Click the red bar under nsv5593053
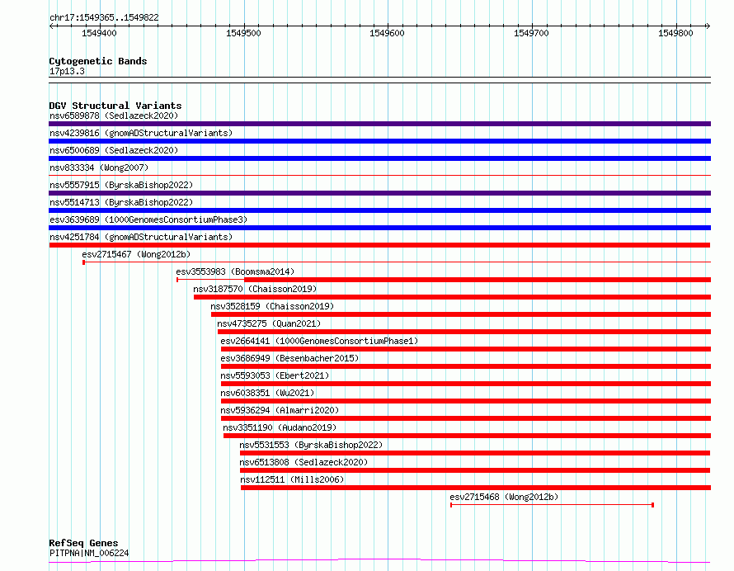Viewport: 734px width, 571px height. click(x=466, y=384)
